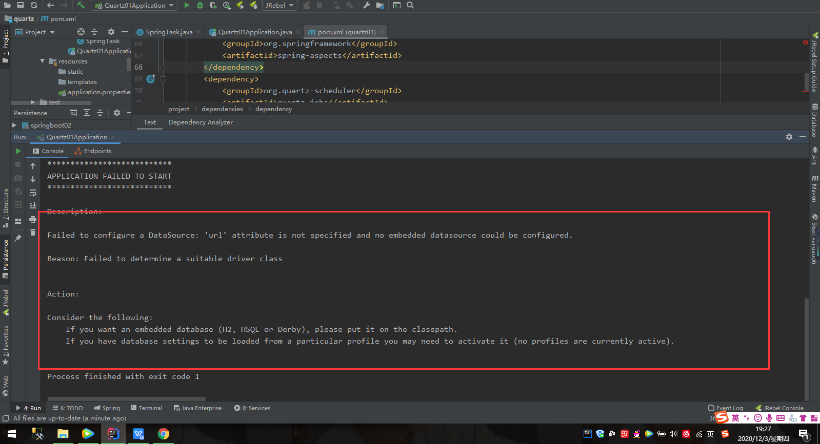Viewport: 820px width, 444px height.
Task: Clear the console with the trash icon
Action: point(33,232)
